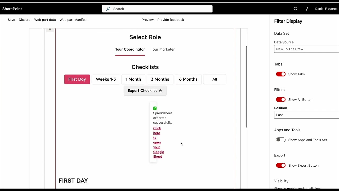Open the help question mark icon
Viewport: 339px width, 191px height.
(307, 9)
